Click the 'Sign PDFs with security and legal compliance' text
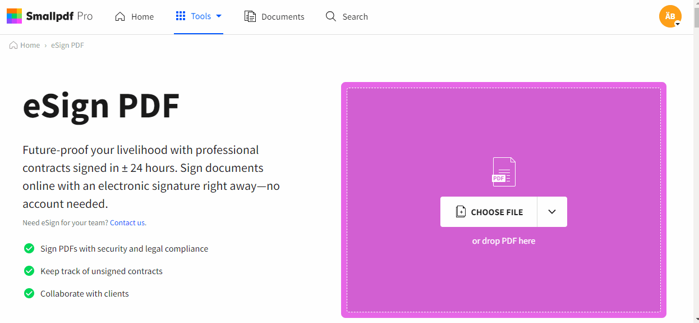The width and height of the screenshot is (699, 323). tap(124, 249)
